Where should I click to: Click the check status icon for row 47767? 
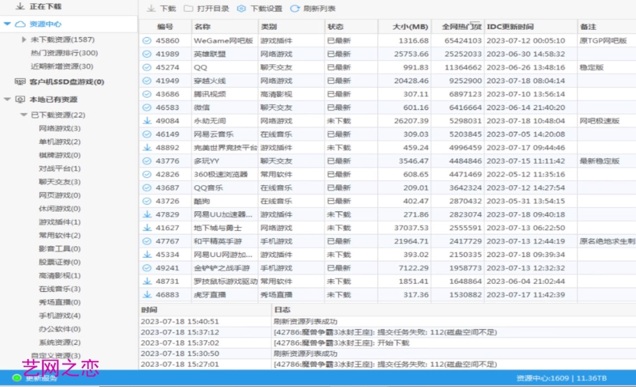click(147, 241)
